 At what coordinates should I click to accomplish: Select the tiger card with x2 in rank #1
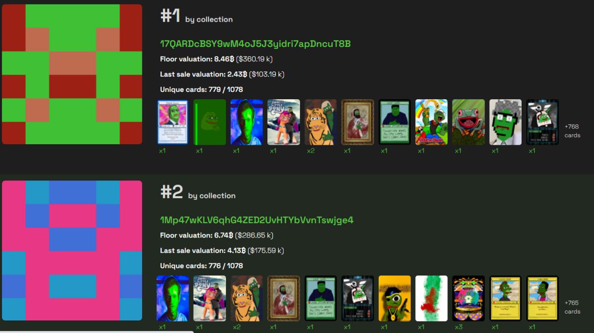[x=321, y=122]
